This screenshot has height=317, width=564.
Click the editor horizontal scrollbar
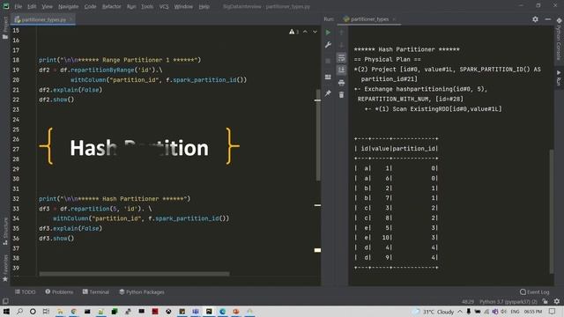point(134,274)
